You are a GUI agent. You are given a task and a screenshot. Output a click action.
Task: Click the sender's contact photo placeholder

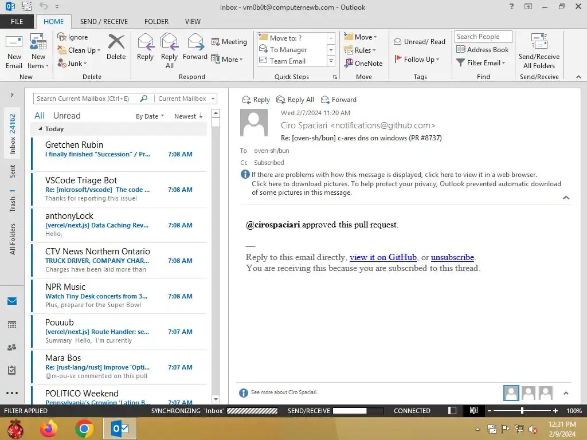pos(254,123)
